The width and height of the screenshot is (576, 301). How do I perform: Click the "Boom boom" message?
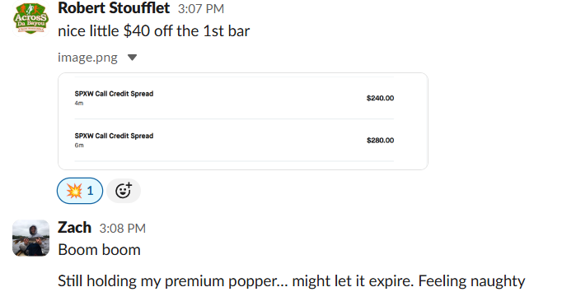99,250
